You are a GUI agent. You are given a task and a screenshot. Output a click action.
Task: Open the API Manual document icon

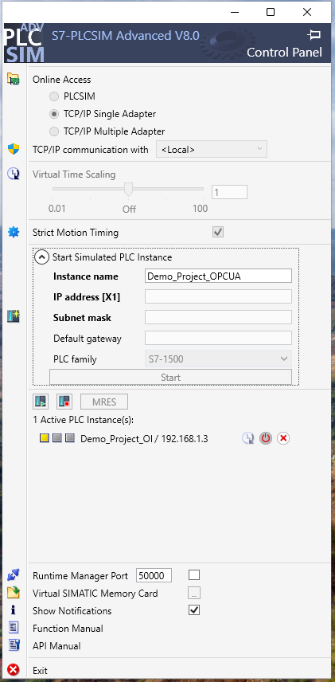14,645
